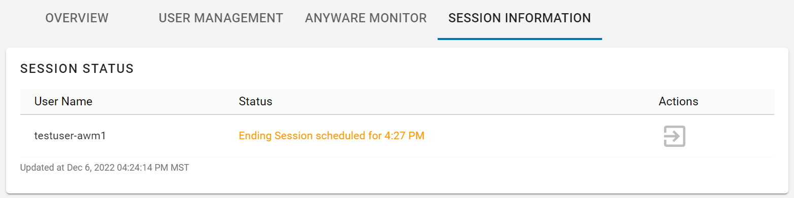Go to the Anyware Monitor tab

click(x=366, y=18)
